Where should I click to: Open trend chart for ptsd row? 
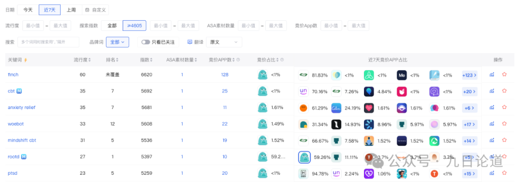tap(492, 173)
